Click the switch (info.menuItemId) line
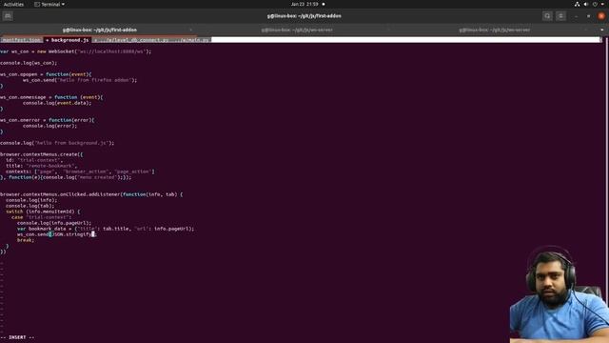609x343 pixels. [43, 212]
